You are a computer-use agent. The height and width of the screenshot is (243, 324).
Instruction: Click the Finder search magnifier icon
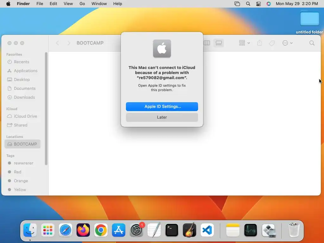pos(312,43)
